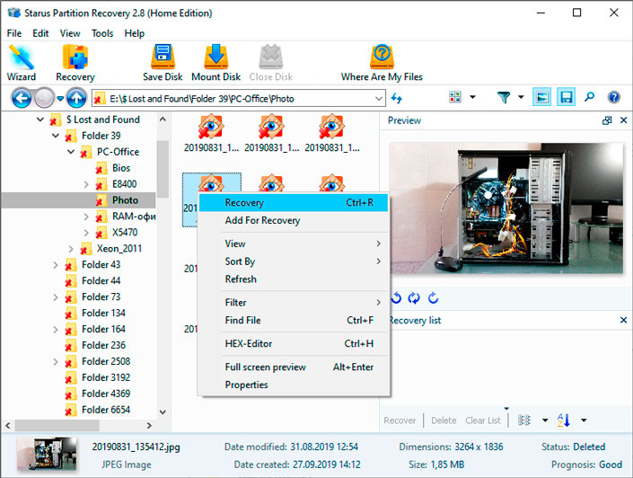Open the view mode dropdown arrow
633x478 pixels.
point(473,97)
